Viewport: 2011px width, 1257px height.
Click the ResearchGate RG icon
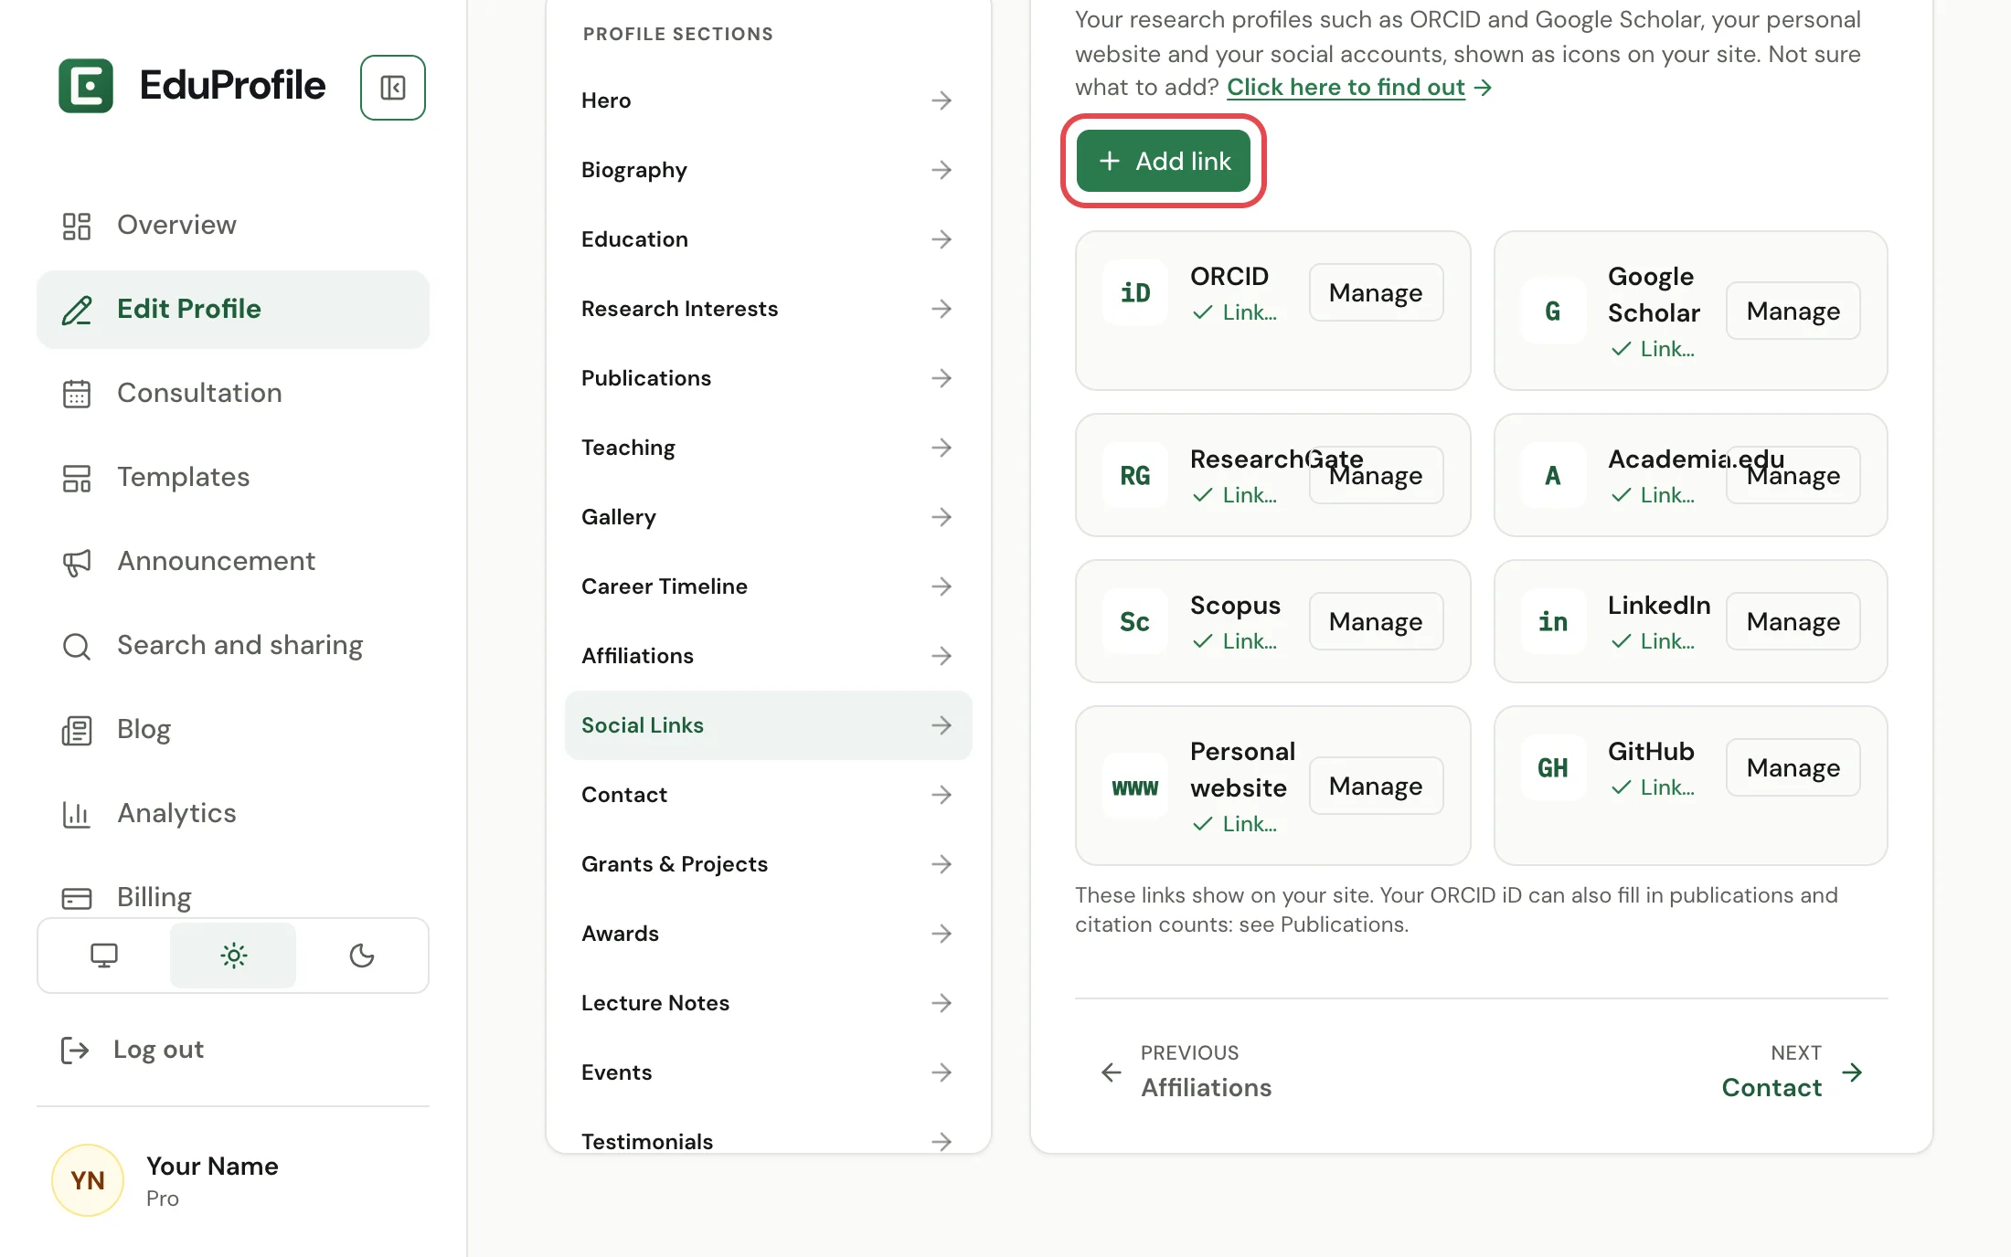pos(1135,475)
